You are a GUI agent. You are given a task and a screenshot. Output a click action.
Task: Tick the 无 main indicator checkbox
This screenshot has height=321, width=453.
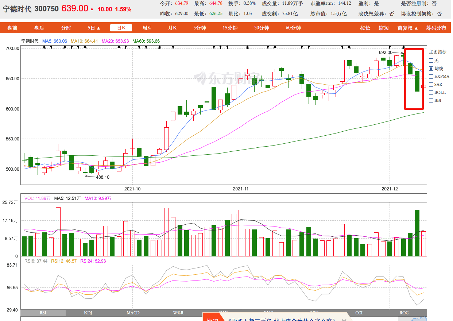click(431, 61)
